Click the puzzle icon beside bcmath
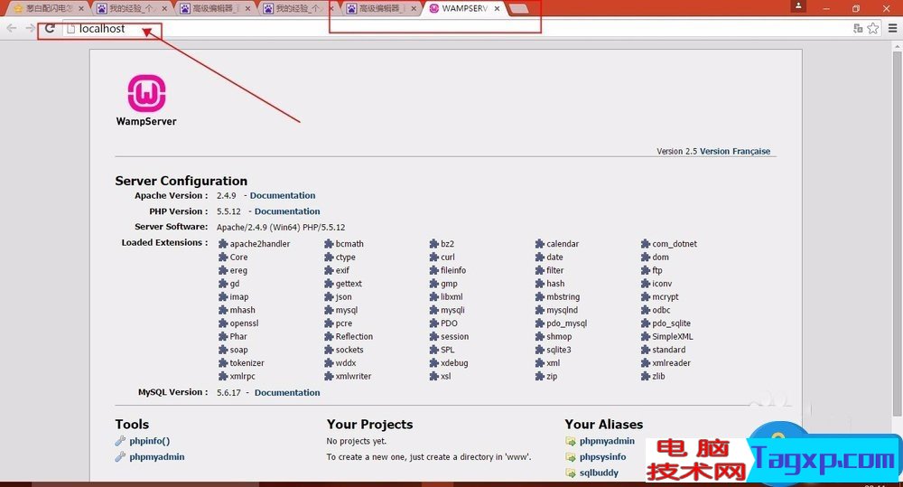 coord(329,244)
